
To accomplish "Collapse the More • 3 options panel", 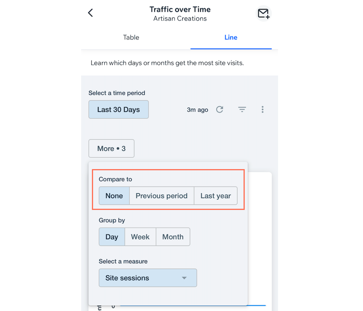I will (x=111, y=149).
